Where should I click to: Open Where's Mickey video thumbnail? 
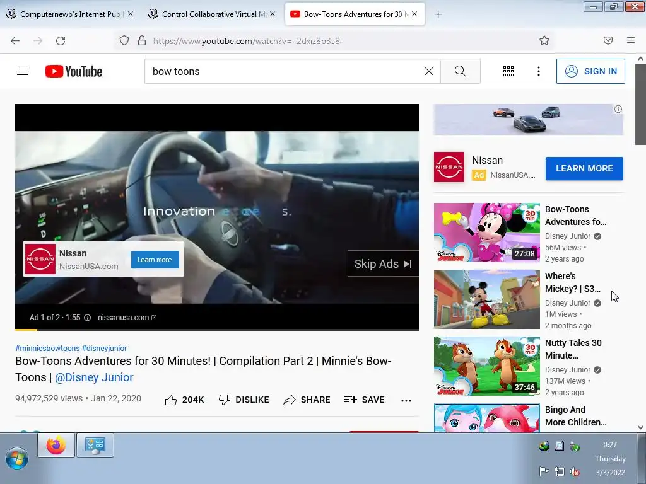[486, 299]
